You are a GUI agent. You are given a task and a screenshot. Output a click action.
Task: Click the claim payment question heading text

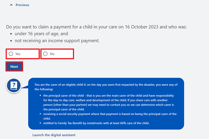(96, 27)
